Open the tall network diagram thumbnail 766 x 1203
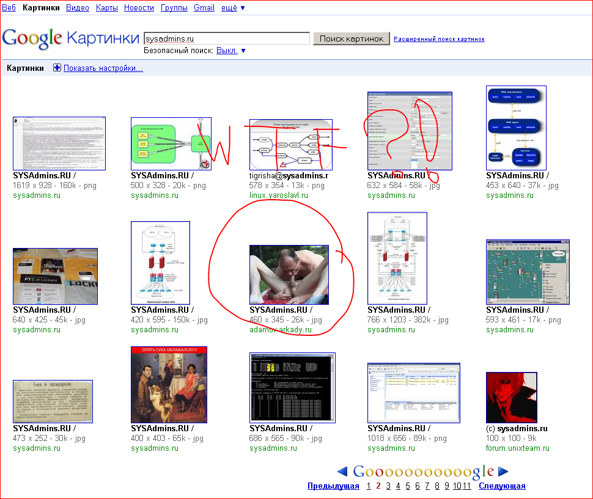 tap(397, 258)
